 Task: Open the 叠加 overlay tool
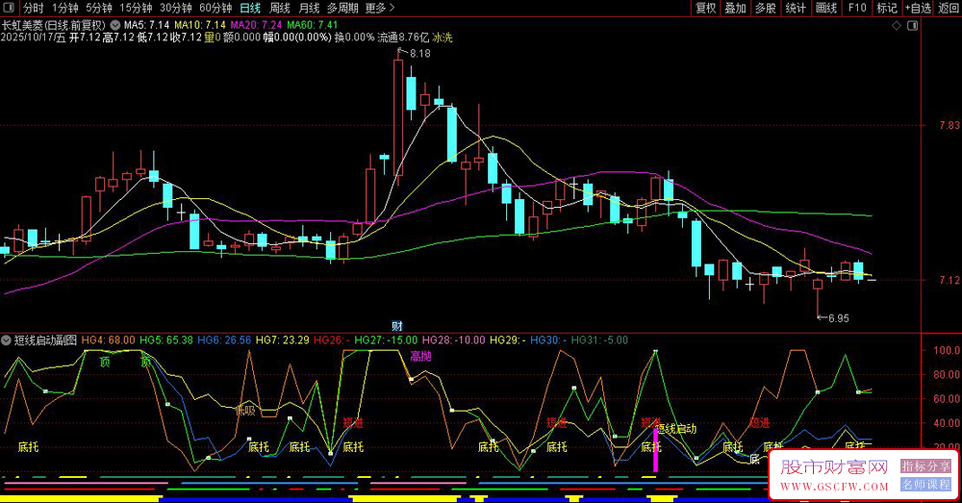(736, 8)
